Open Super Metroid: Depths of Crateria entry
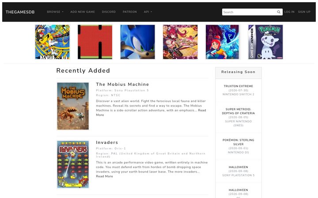Viewport: 318px width, 198px height. pyautogui.click(x=238, y=111)
